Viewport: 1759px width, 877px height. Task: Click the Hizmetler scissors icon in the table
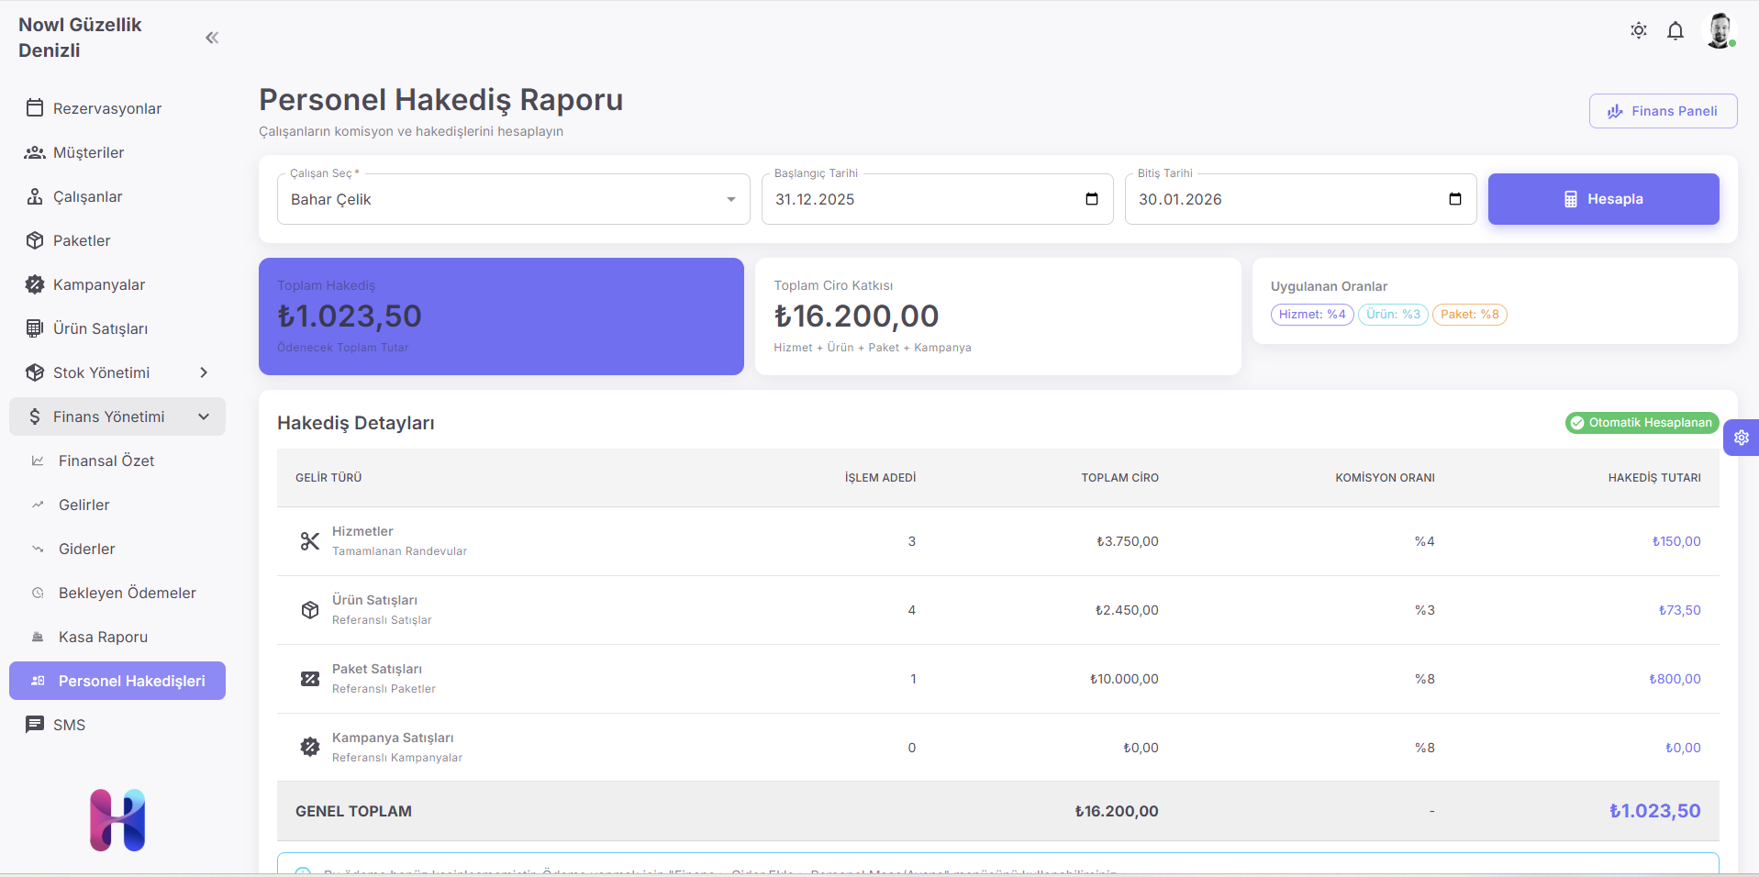[310, 541]
